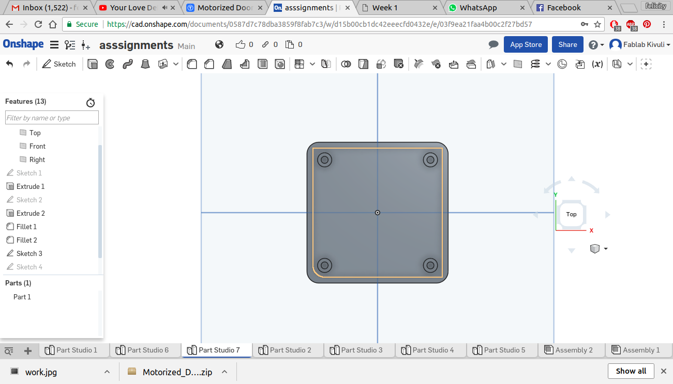Click the Share button
673x384 pixels.
567,45
